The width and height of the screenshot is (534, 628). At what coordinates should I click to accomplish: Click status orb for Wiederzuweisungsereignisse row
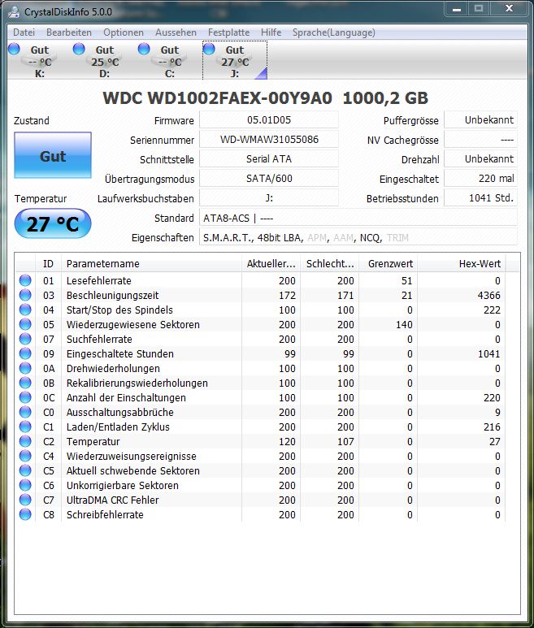pos(25,456)
